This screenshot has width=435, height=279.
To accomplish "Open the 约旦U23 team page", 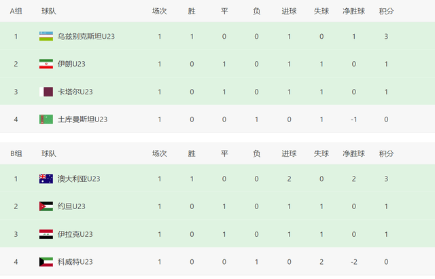I will tap(71, 206).
